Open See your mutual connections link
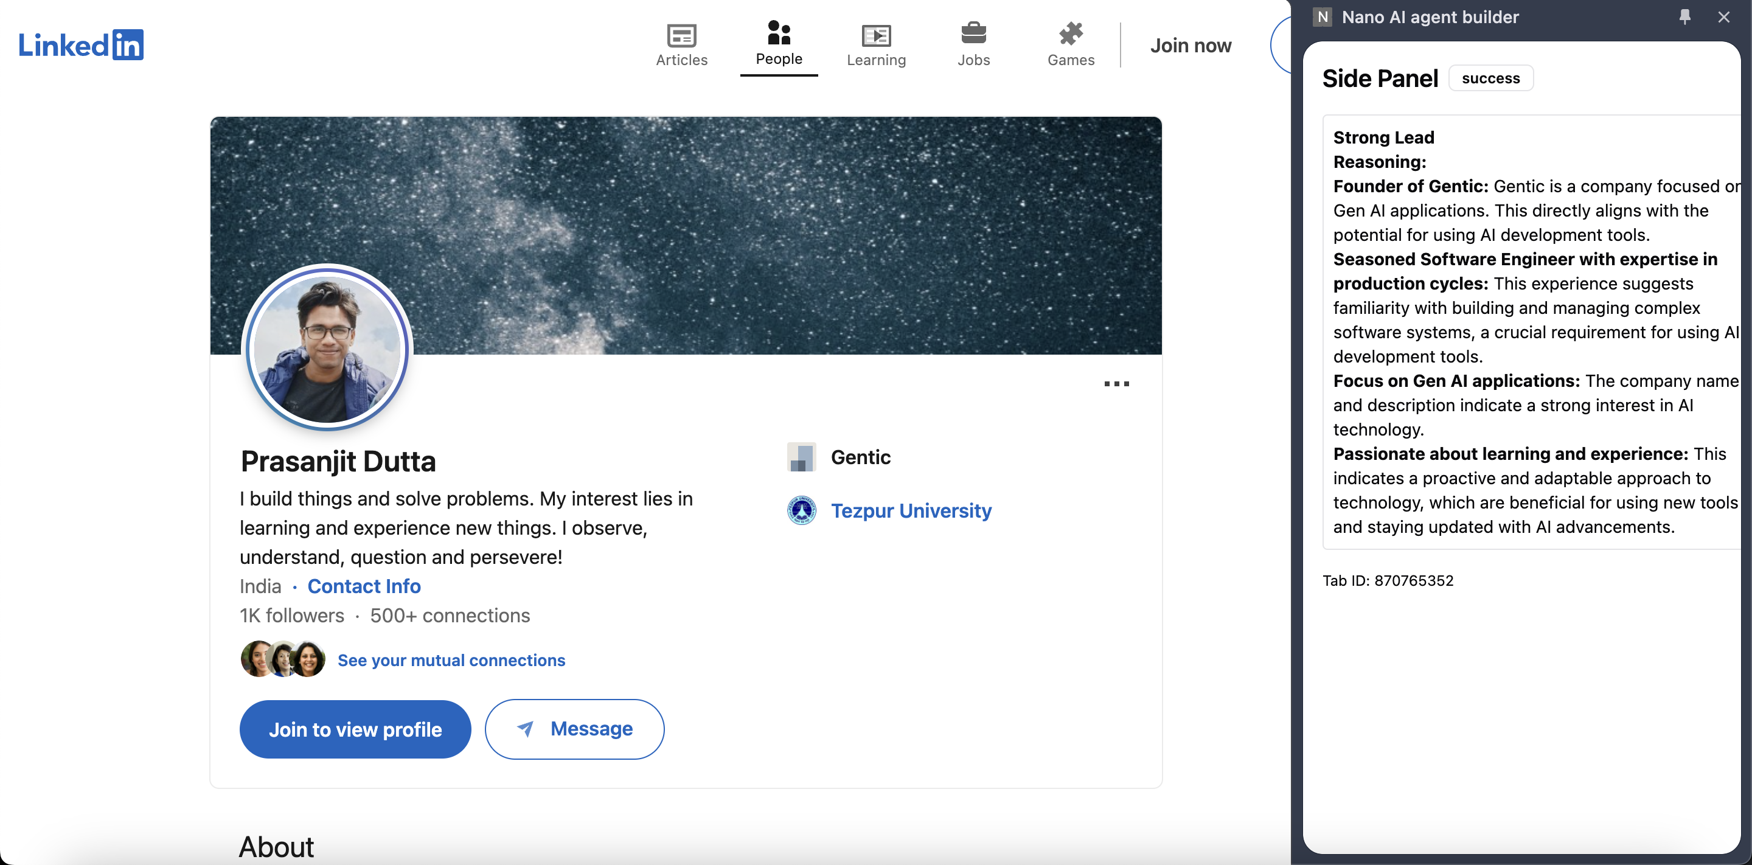This screenshot has height=865, width=1752. pyautogui.click(x=451, y=661)
